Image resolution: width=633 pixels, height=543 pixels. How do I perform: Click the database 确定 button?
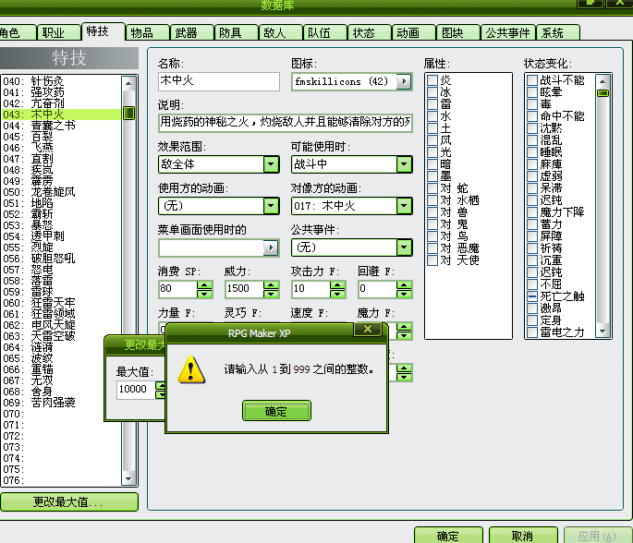tap(448, 536)
